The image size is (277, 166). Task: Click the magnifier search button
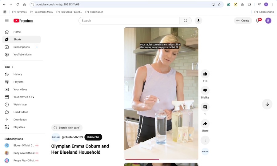tap(186, 21)
